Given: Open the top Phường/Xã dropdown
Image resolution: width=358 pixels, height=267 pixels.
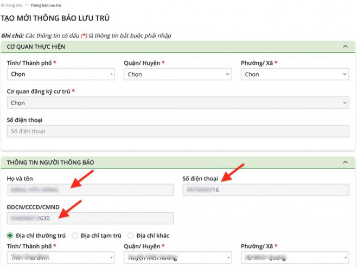Looking at the screenshot, I should coord(295,74).
